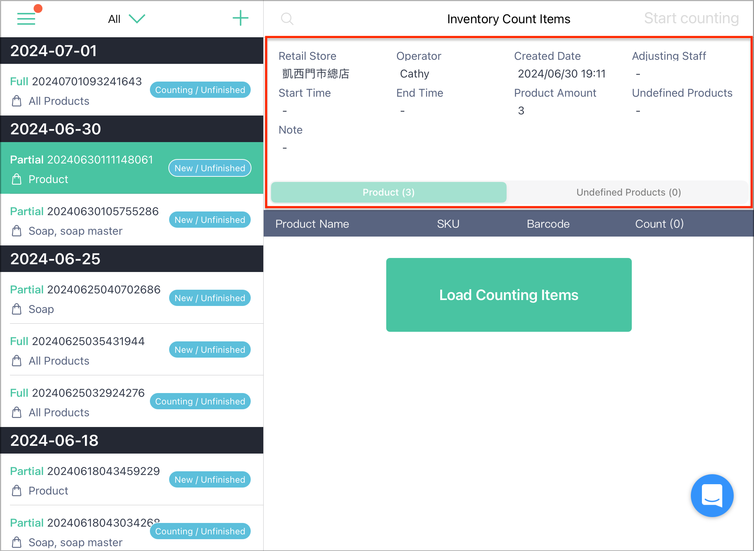Click Counting / Unfinished badge for Partial 20240618043034268
Screen dimensions: 754x551
[x=200, y=531]
